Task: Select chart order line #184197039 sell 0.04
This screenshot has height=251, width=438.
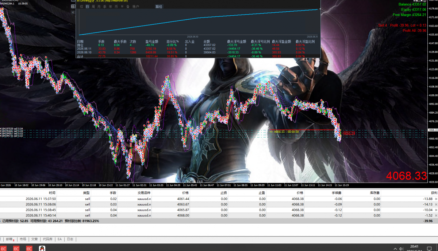Action: click(12, 129)
